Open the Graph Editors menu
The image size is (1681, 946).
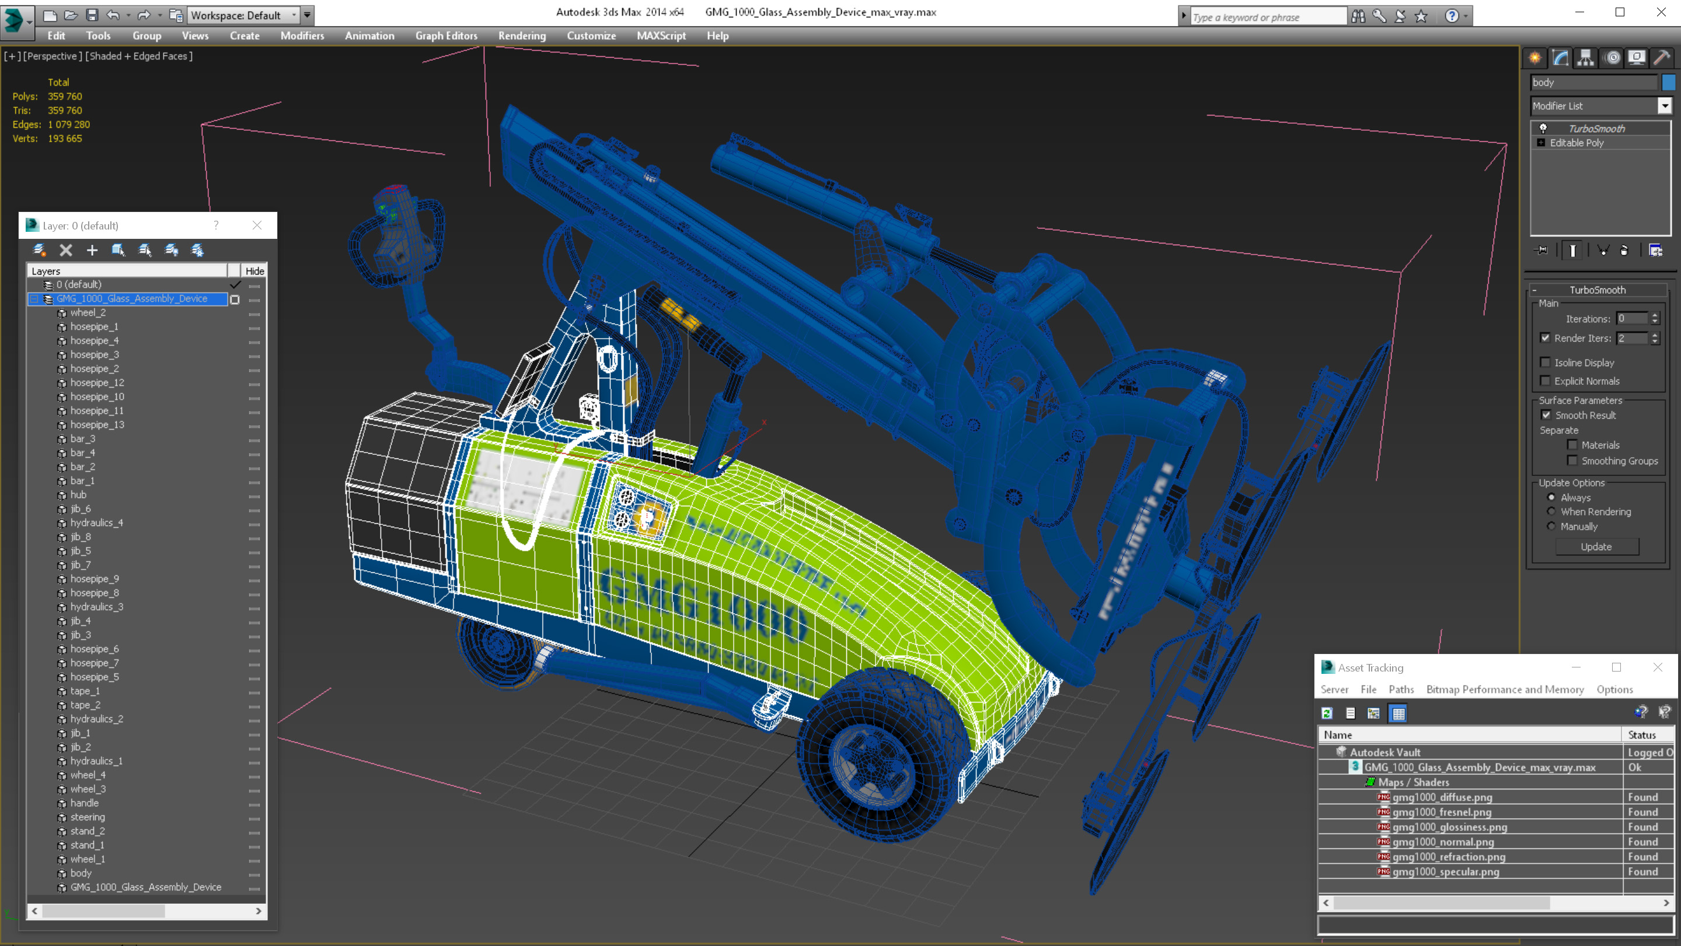447,36
